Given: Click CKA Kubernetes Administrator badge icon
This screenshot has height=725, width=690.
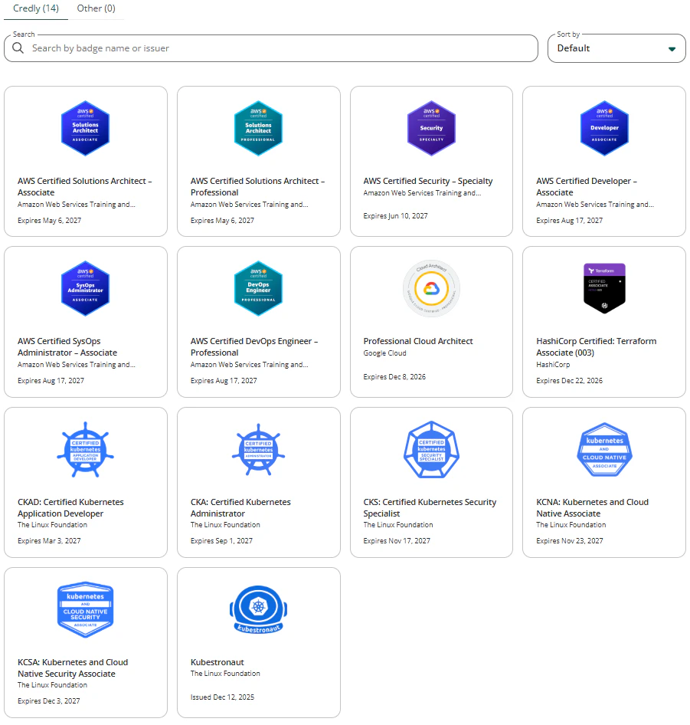Looking at the screenshot, I should tap(258, 449).
